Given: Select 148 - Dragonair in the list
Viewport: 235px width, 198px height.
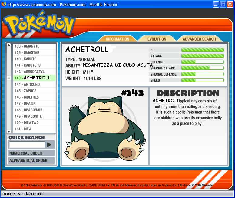Looking at the screenshot, I should [x=34, y=110].
